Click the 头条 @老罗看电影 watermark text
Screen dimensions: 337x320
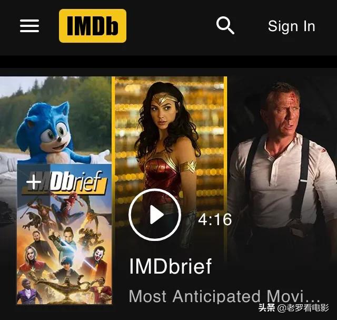pos(294,308)
